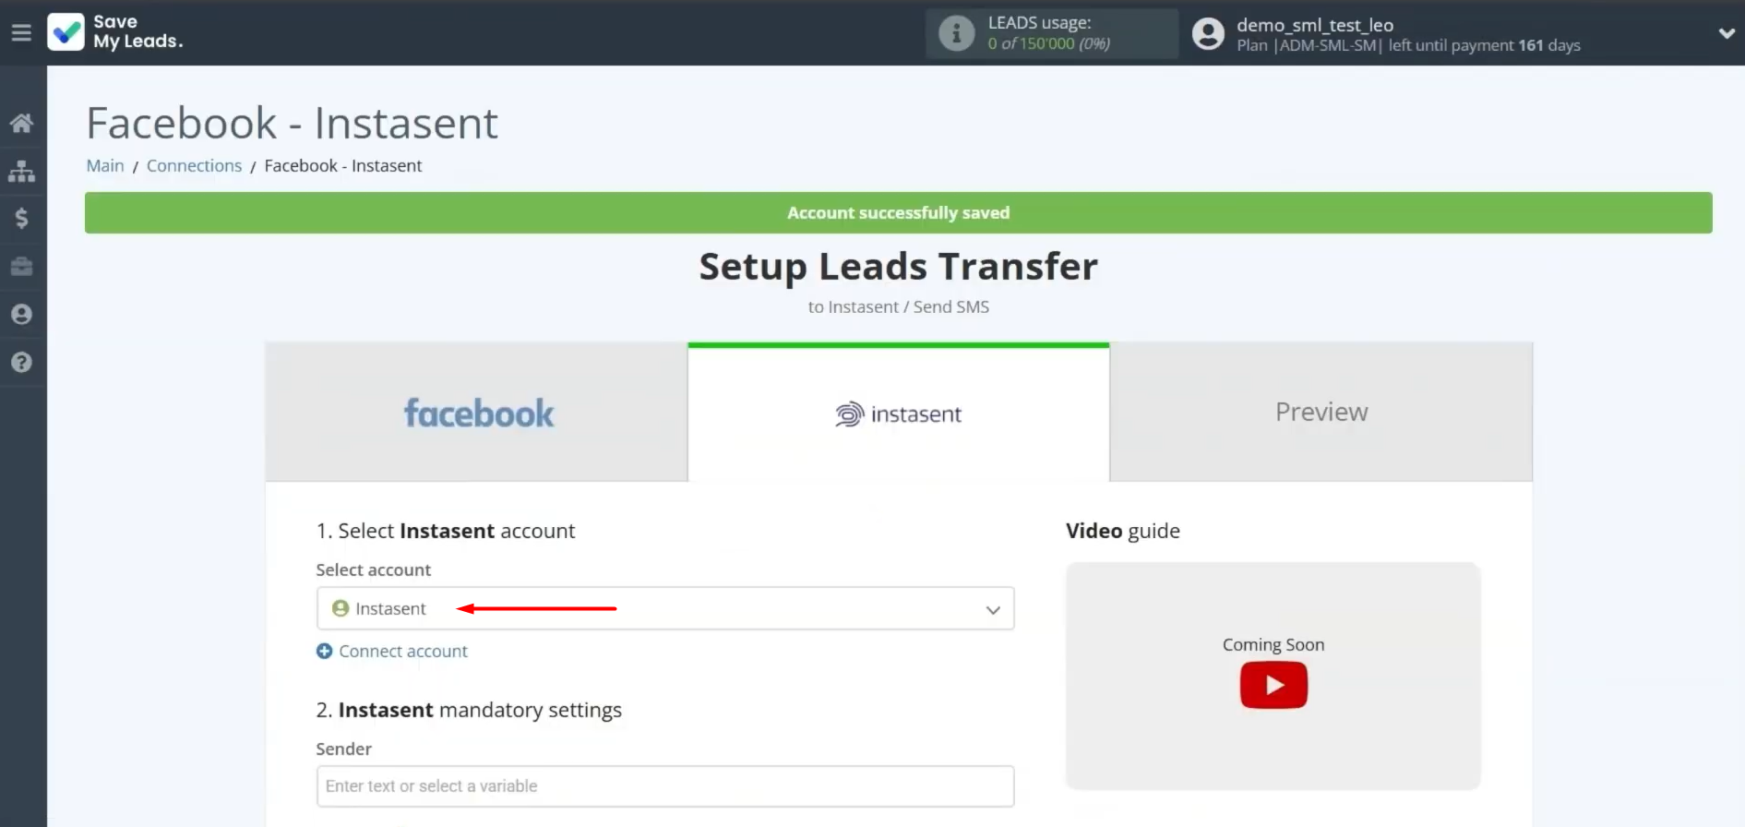
Task: Select the instasent tab
Action: (899, 413)
